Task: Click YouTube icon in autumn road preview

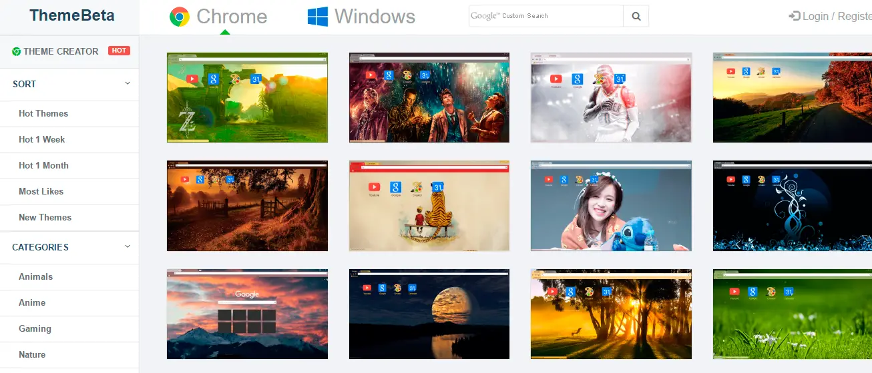Action: [731, 71]
